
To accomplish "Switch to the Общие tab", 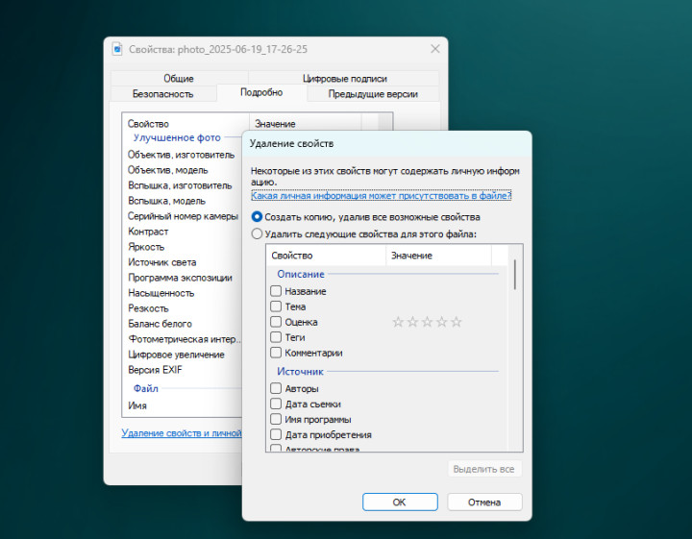I will (x=178, y=79).
